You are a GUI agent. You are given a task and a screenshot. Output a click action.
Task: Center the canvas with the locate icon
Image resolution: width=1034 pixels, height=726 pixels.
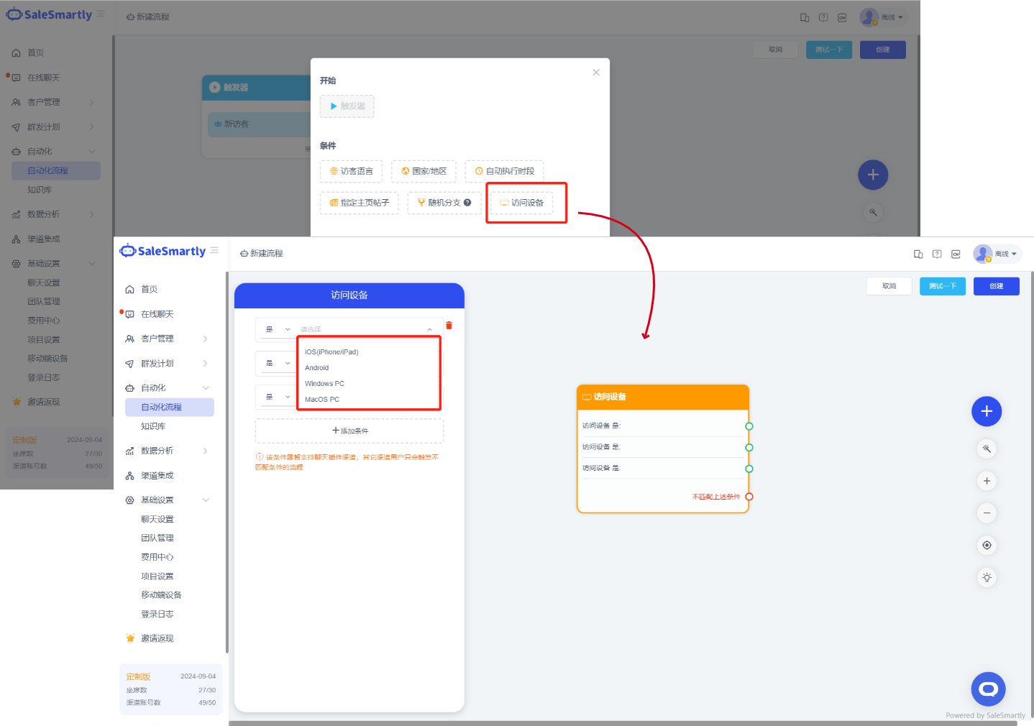(987, 546)
